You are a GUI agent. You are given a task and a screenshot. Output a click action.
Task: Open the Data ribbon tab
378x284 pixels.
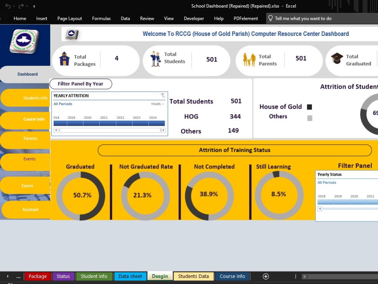pyautogui.click(x=125, y=18)
